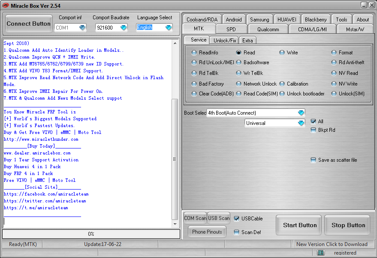Select the NV Read radio option
Viewport: 377px width, 258px height.
point(334,73)
